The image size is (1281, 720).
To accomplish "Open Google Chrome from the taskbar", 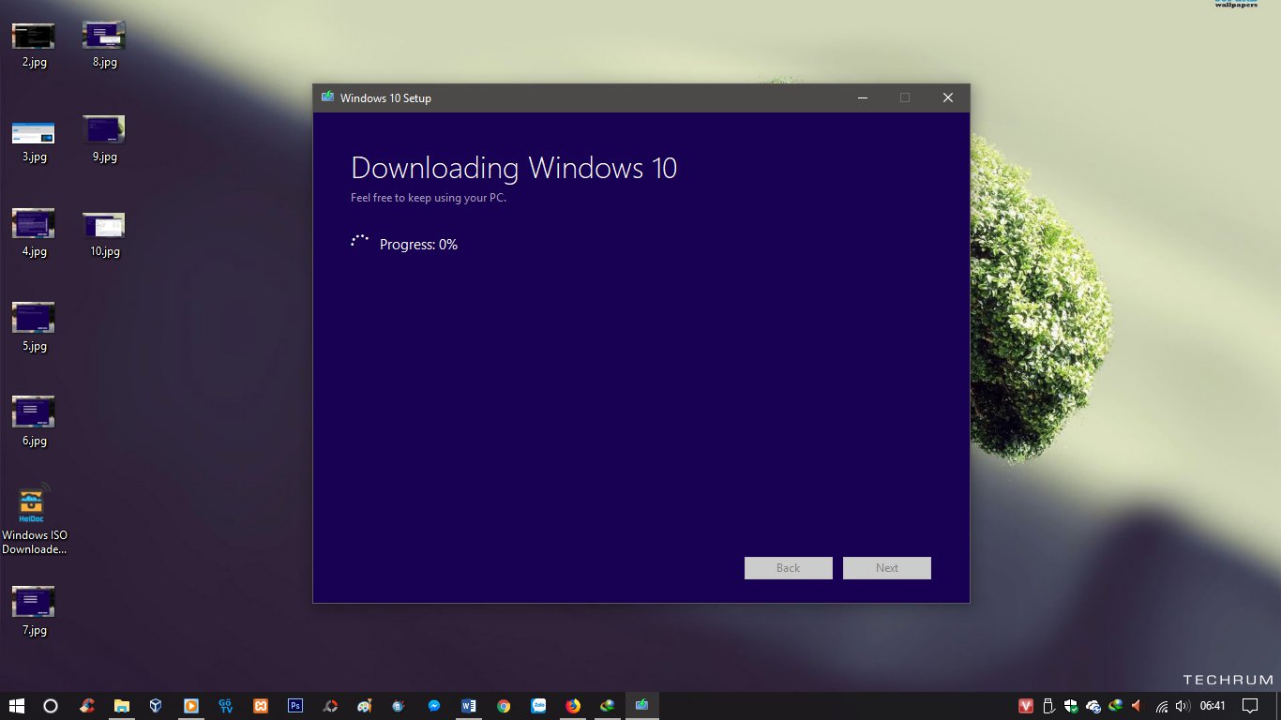I will click(504, 706).
